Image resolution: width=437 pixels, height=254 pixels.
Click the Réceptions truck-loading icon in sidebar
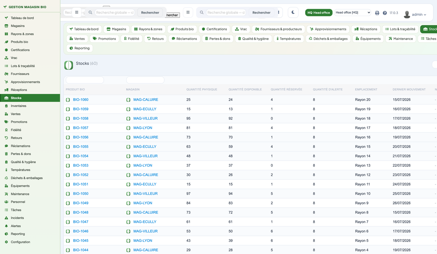point(6,90)
